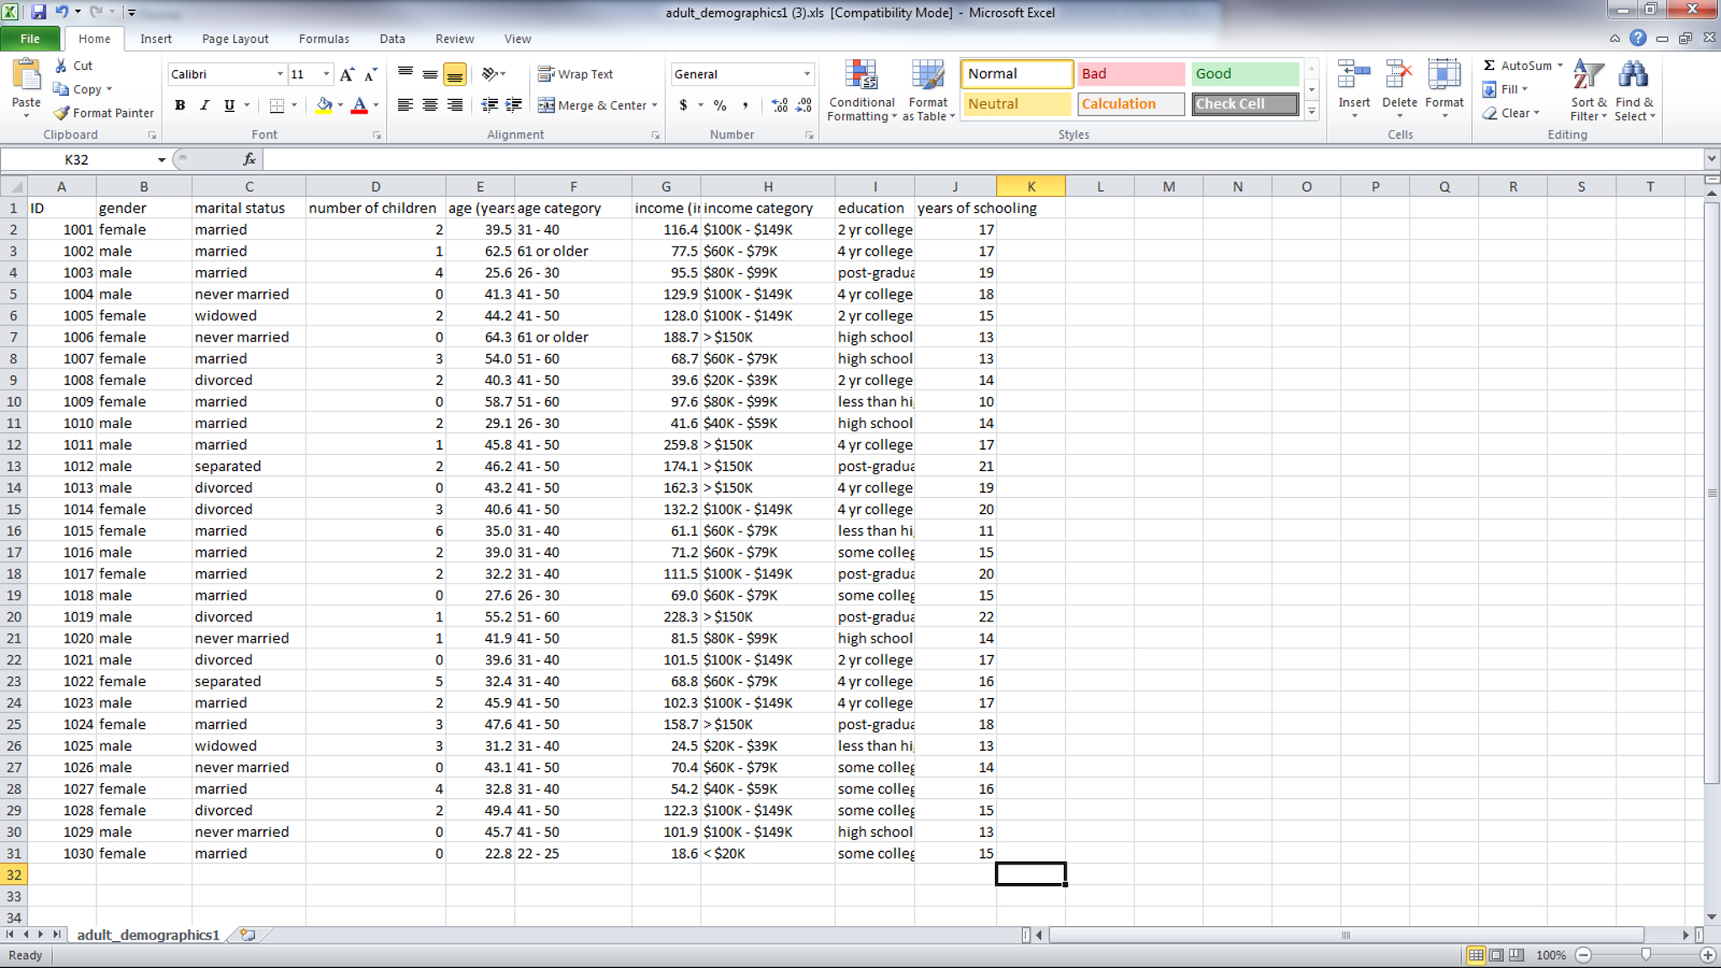This screenshot has width=1721, height=968.
Task: Toggle Wrap Text on
Action: click(576, 74)
